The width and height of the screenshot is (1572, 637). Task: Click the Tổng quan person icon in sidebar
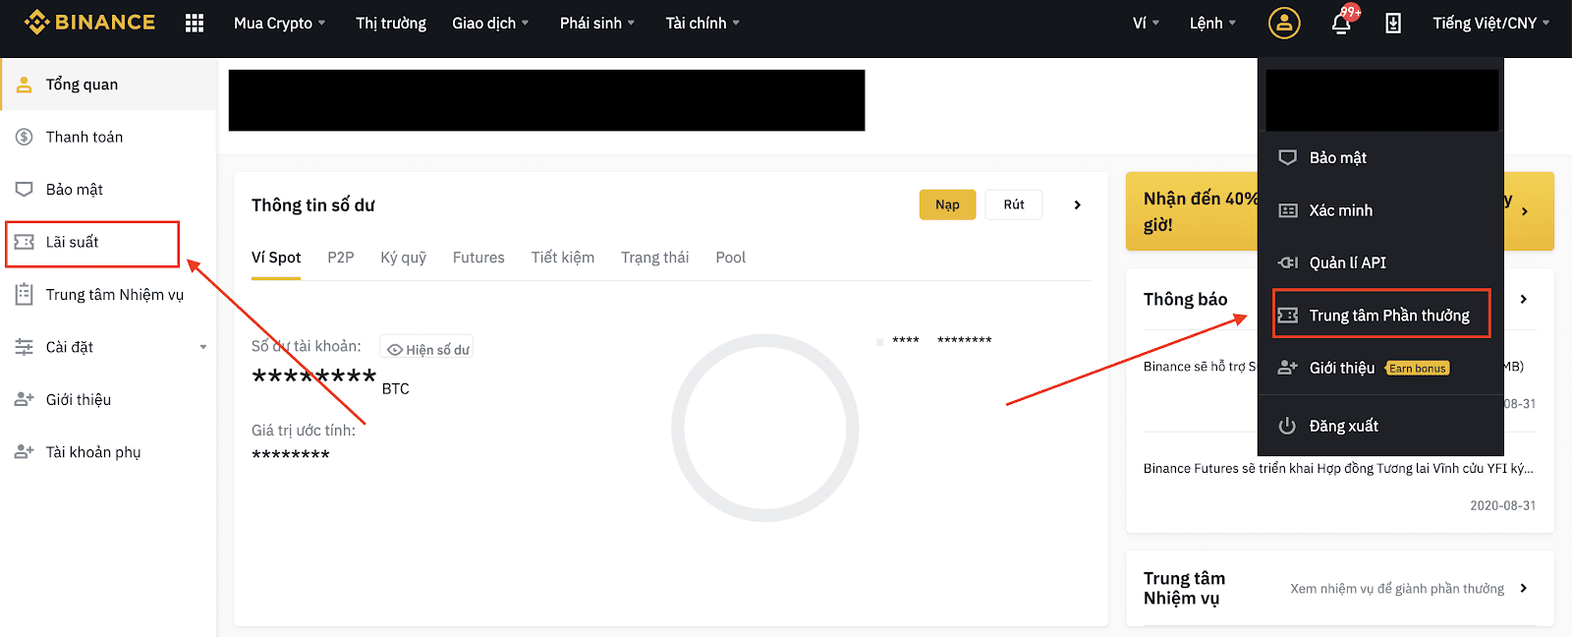(x=25, y=85)
